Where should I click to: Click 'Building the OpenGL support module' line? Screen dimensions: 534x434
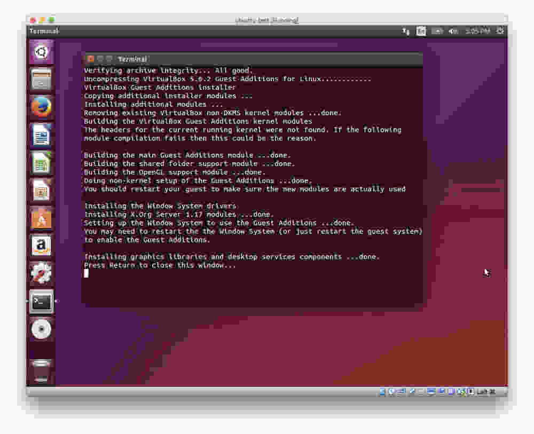[x=175, y=172]
